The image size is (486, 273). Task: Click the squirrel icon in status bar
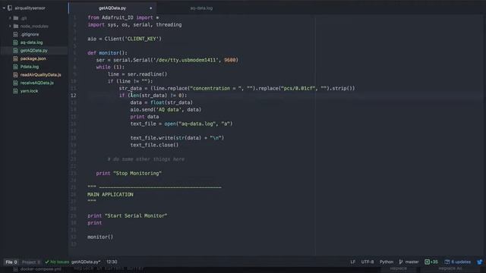tap(480, 262)
